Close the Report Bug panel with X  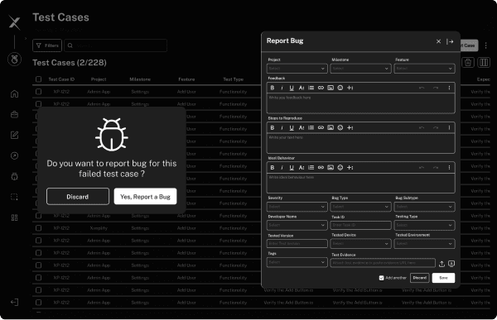click(438, 41)
